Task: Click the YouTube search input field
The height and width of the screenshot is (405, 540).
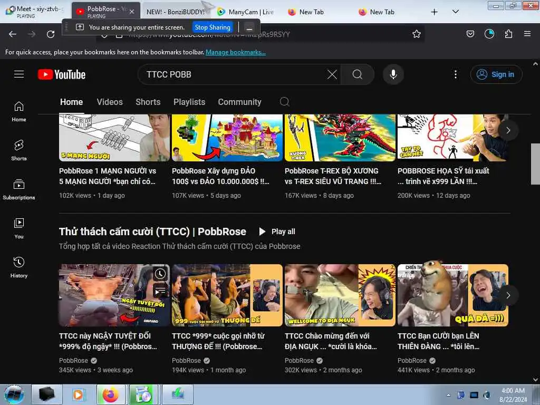Action: (234, 74)
